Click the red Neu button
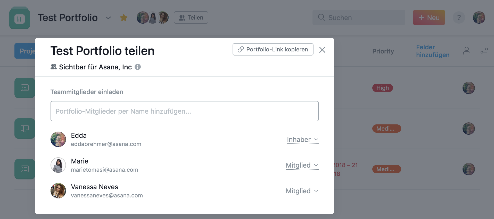 [429, 18]
